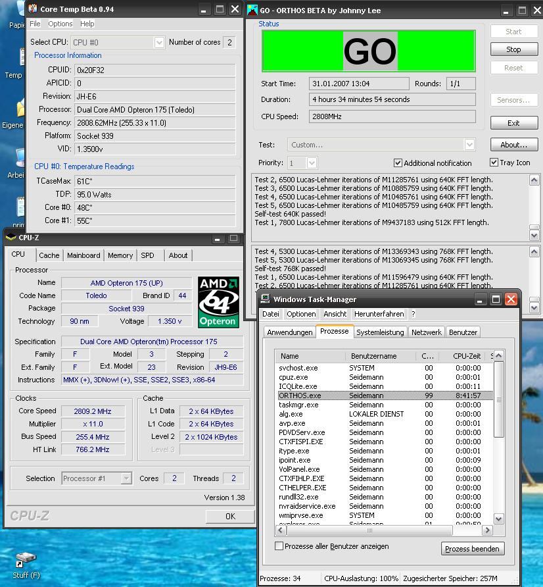Click the Core #1 temperature field

[x=155, y=220]
